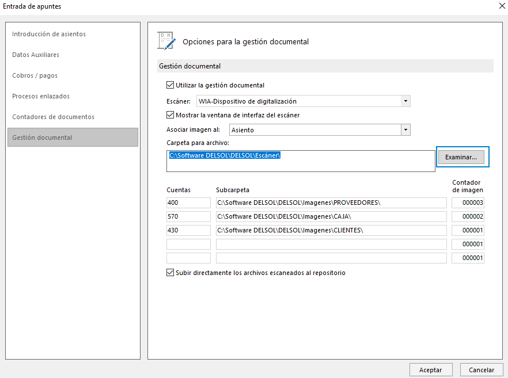This screenshot has height=378, width=508.
Task: Expand the Asociar imagen al dropdown arrow
Action: click(x=405, y=130)
